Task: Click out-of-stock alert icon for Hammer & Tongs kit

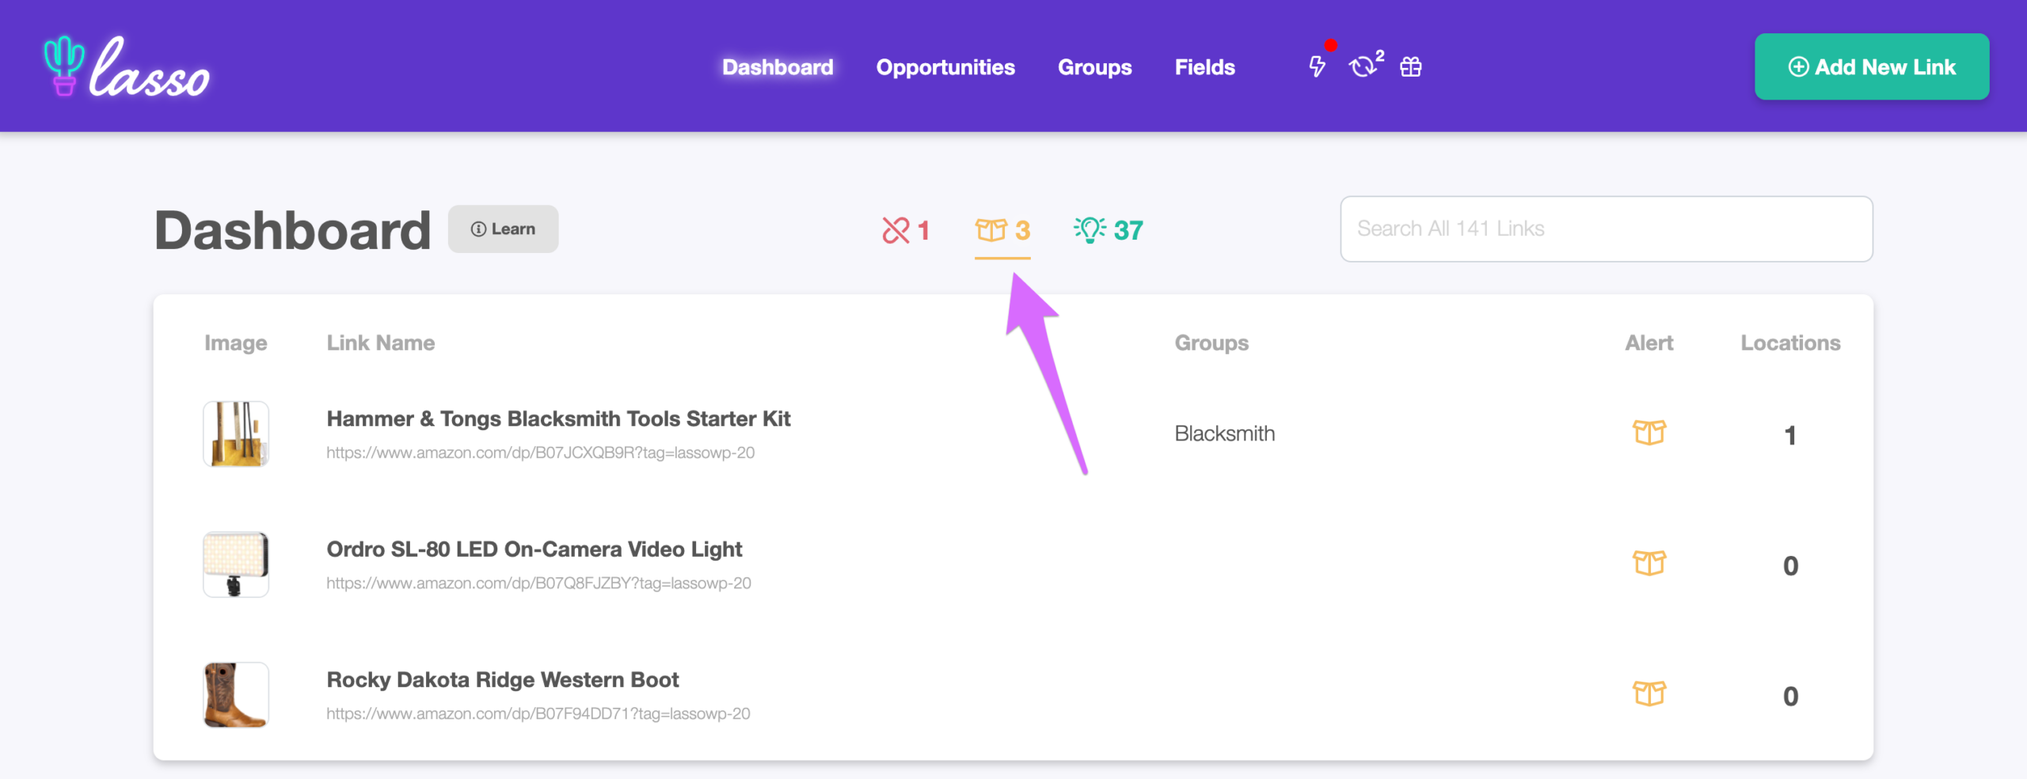Action: pyautogui.click(x=1649, y=433)
